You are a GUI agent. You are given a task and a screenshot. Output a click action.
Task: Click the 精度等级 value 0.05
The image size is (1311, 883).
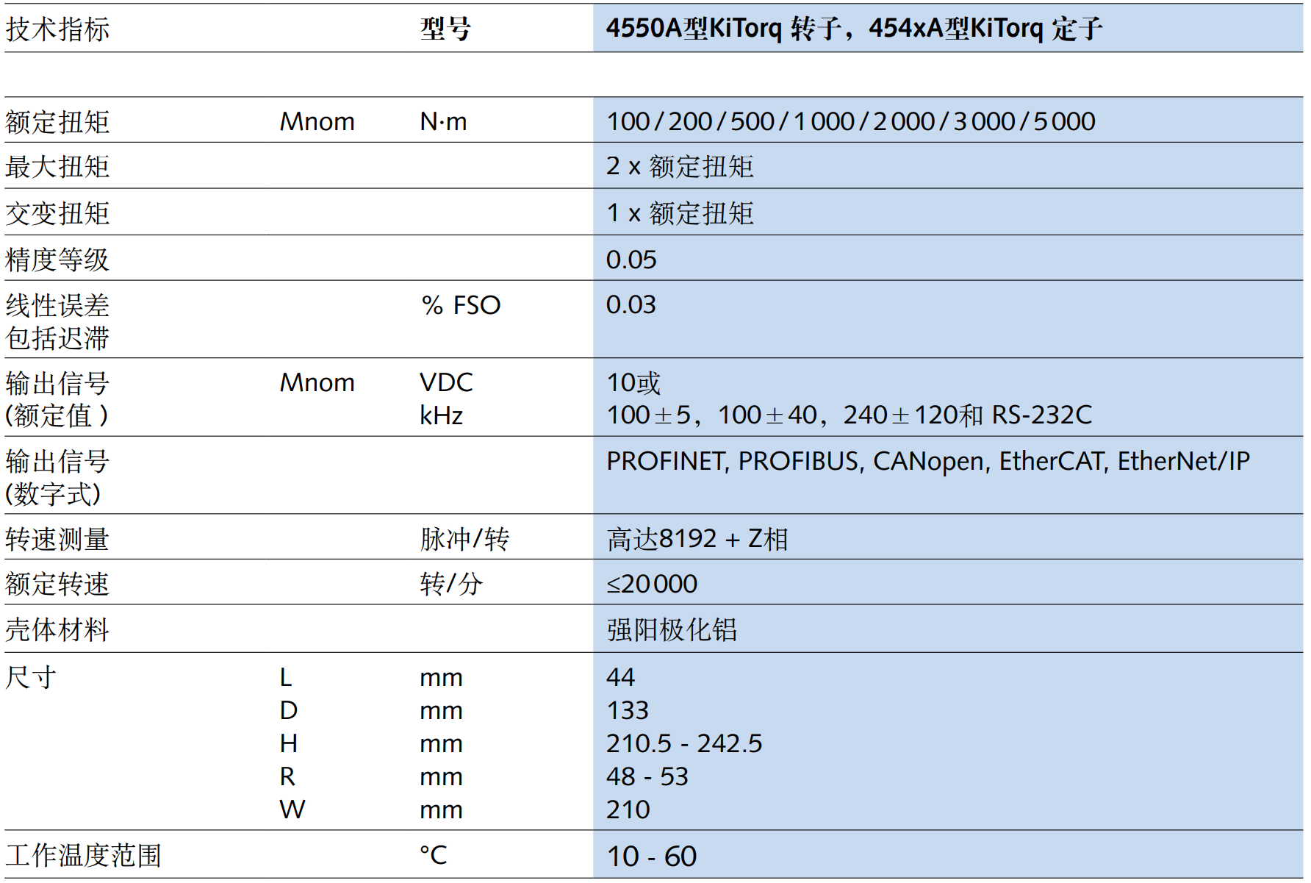[631, 260]
